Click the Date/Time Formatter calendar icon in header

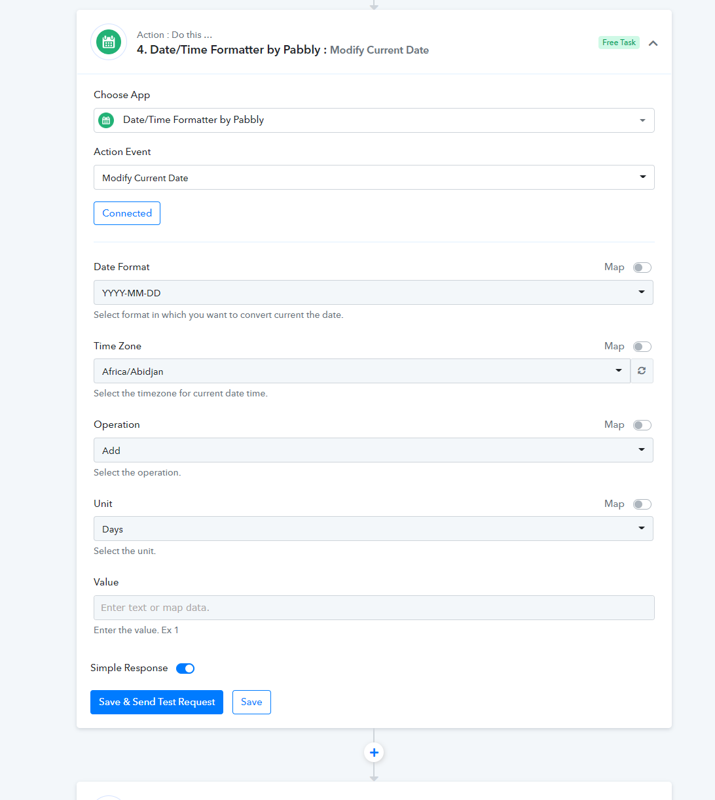pos(109,43)
